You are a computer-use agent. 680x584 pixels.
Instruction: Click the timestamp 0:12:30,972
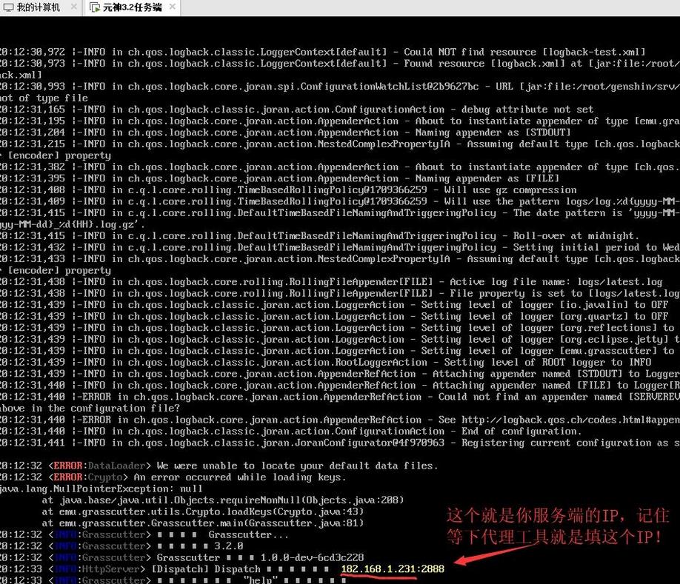(x=33, y=52)
